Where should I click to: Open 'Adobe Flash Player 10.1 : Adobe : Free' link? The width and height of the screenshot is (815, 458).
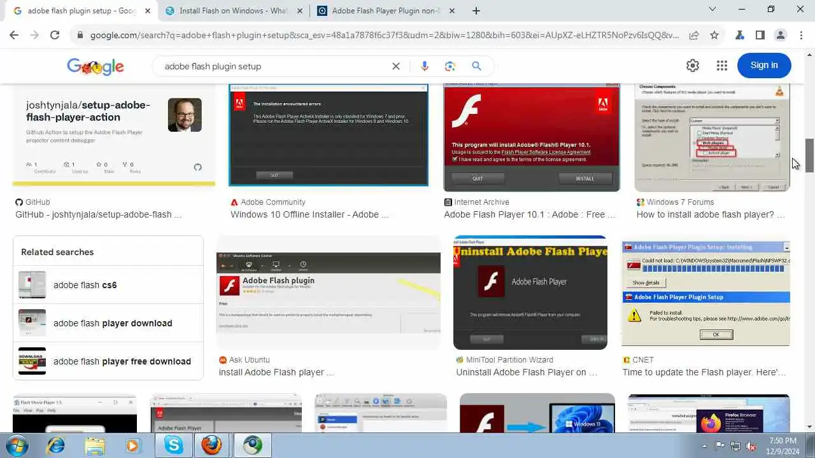pos(530,214)
